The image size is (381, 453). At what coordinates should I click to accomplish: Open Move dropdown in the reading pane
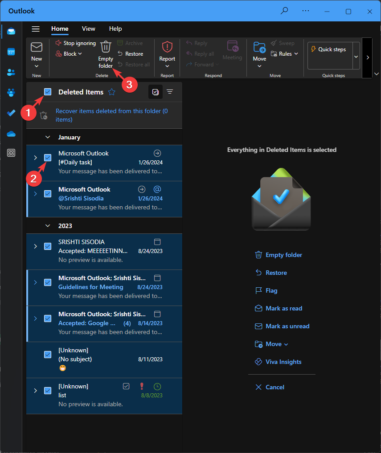tap(271, 344)
